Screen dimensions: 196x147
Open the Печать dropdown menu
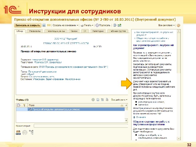pyautogui.click(x=87, y=25)
